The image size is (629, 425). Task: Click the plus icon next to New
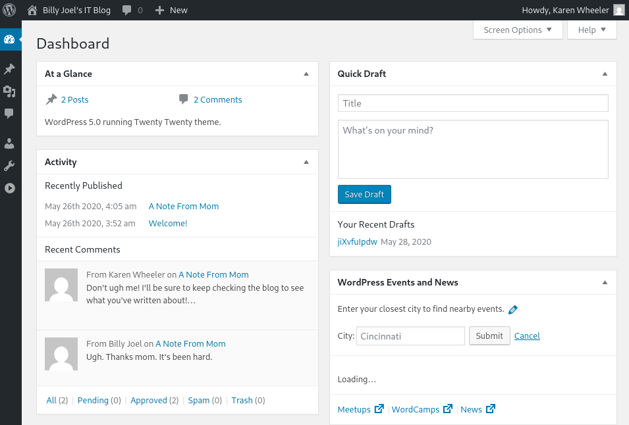coord(159,10)
